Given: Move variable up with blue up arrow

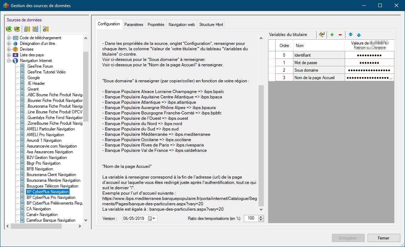Looking at the screenshot, I should point(350,35).
